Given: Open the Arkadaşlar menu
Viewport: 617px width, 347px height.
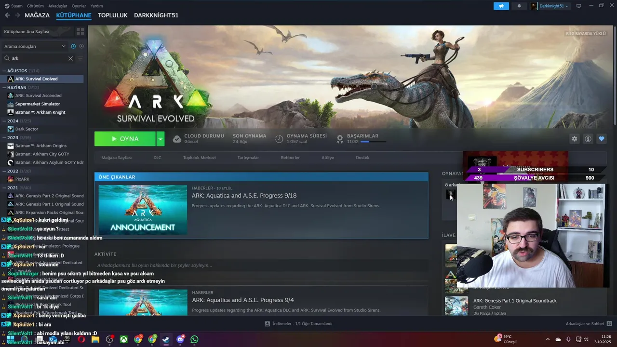Looking at the screenshot, I should click(58, 6).
